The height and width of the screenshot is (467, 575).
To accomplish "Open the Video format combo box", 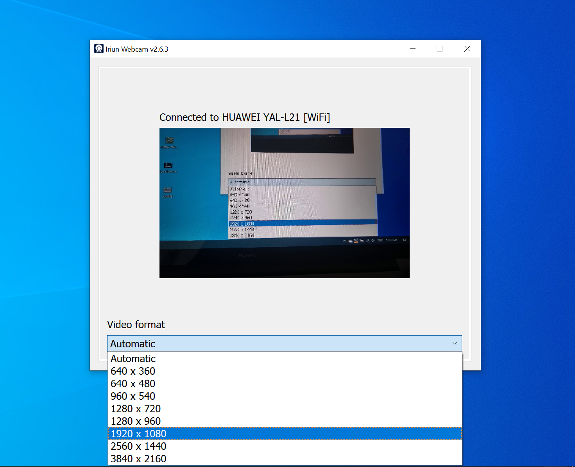I will point(285,343).
